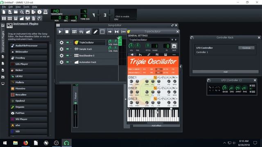Open Firefox from Windows taskbar

click(x=25, y=143)
